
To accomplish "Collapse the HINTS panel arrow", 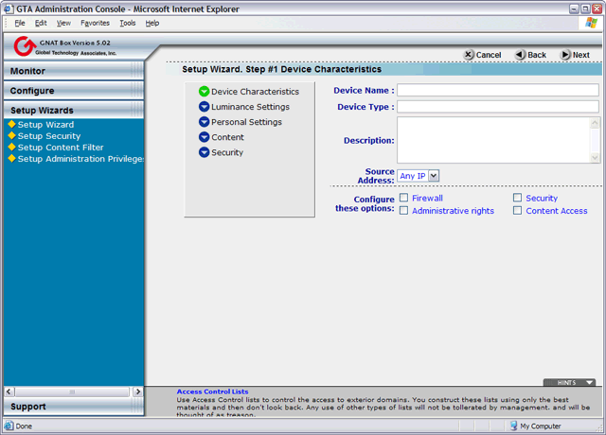I will point(589,382).
